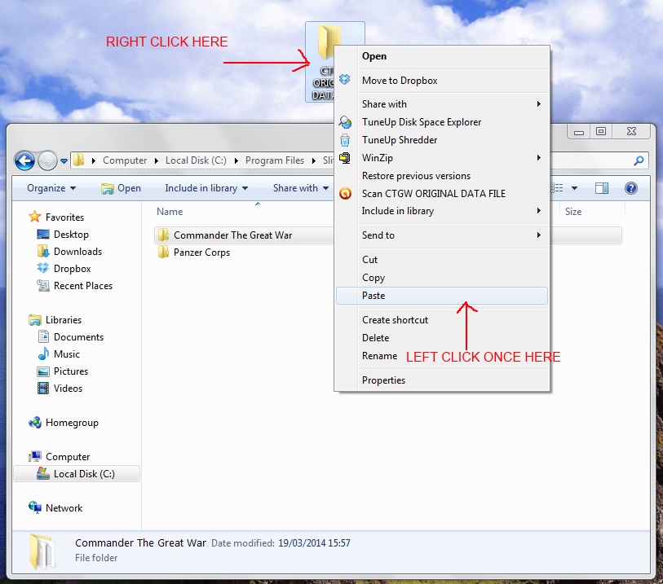Image resolution: width=663 pixels, height=584 pixels.
Task: Click the Favorites star icon
Action: coord(35,217)
